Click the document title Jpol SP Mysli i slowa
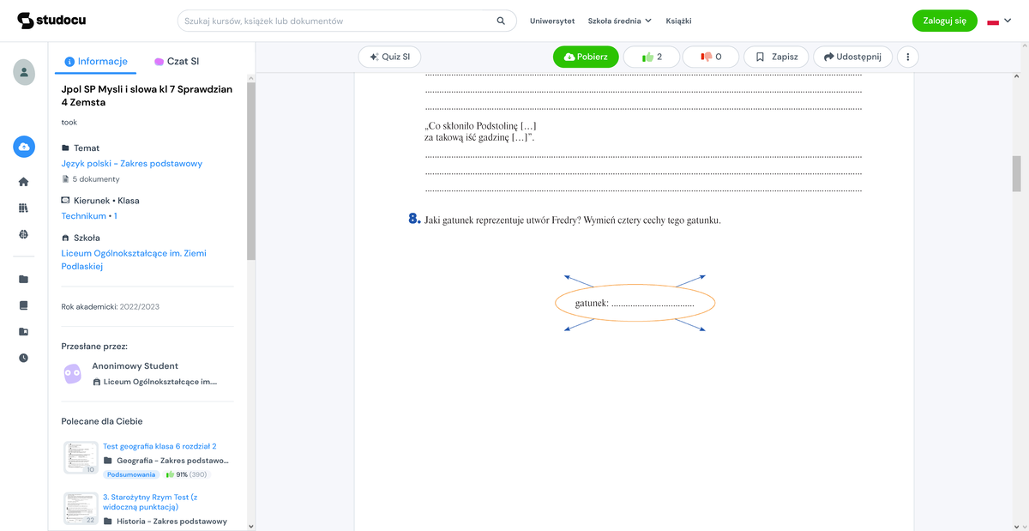 (147, 95)
